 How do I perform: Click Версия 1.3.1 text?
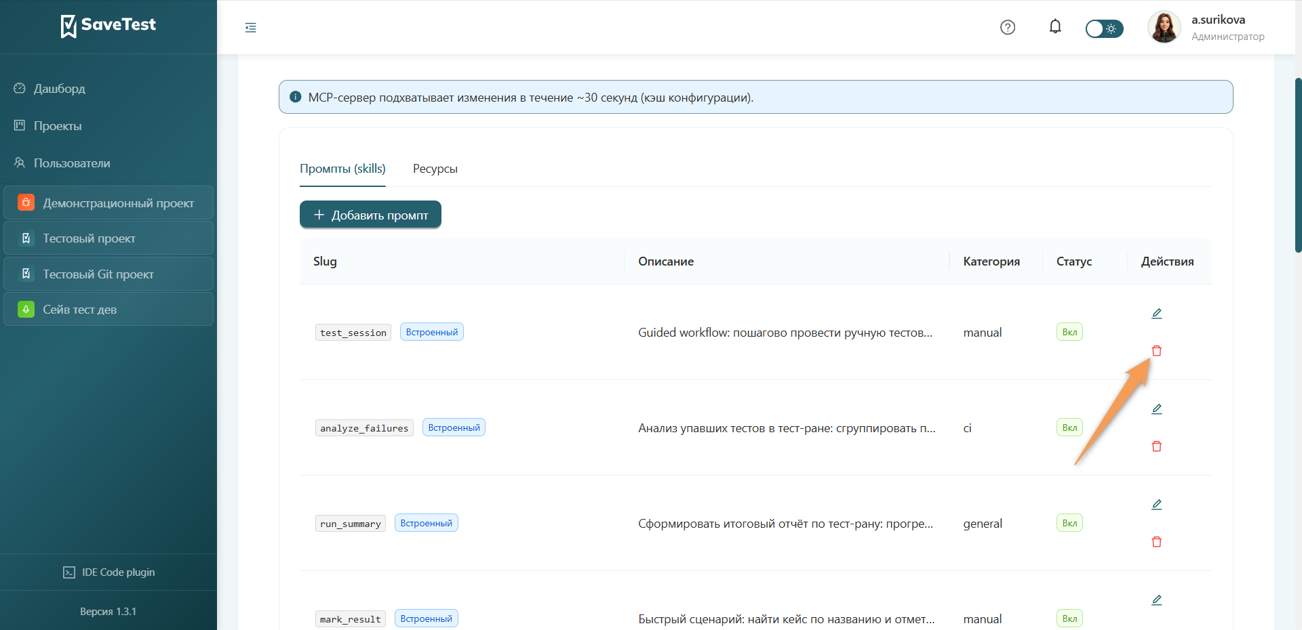pos(108,612)
